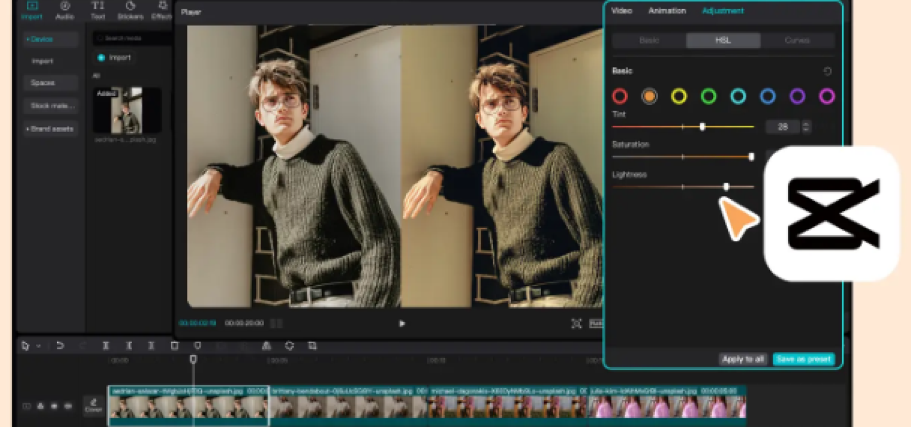The height and width of the screenshot is (427, 911).
Task: Click the Saturation slider handle
Action: [751, 157]
